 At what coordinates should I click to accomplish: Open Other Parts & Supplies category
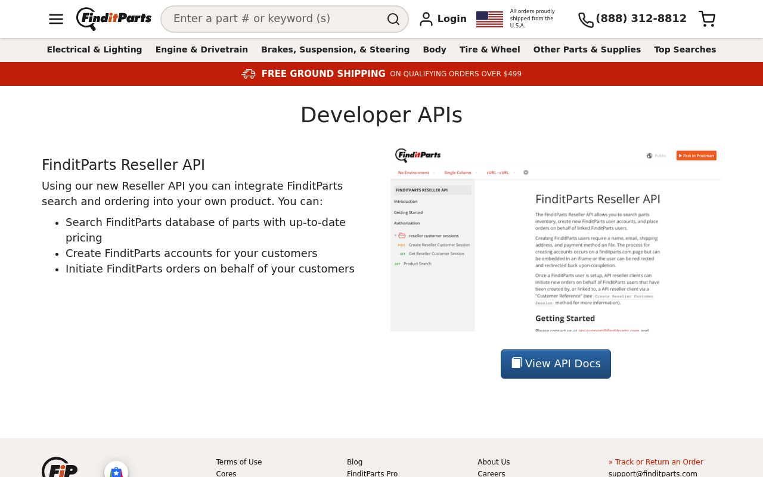587,49
